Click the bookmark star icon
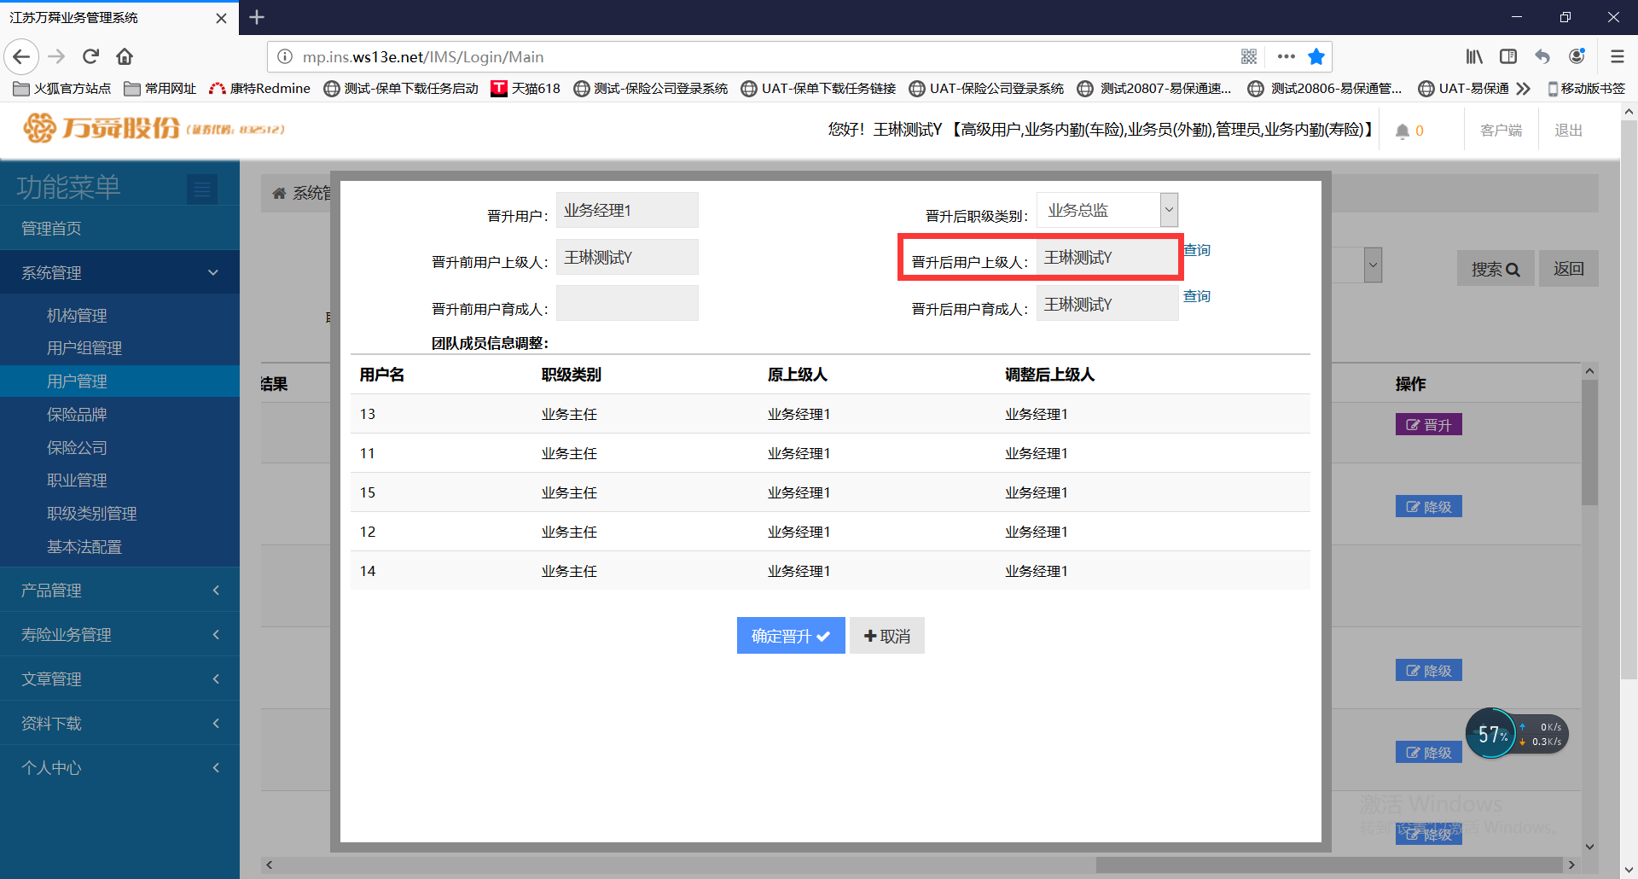Image resolution: width=1638 pixels, height=879 pixels. pyautogui.click(x=1316, y=57)
